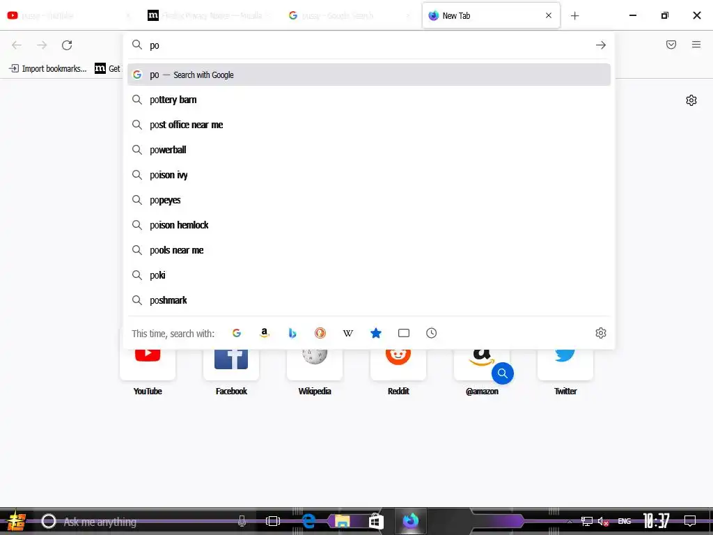The image size is (713, 535).
Task: Click address bar containing 'po'
Action: click(x=369, y=45)
